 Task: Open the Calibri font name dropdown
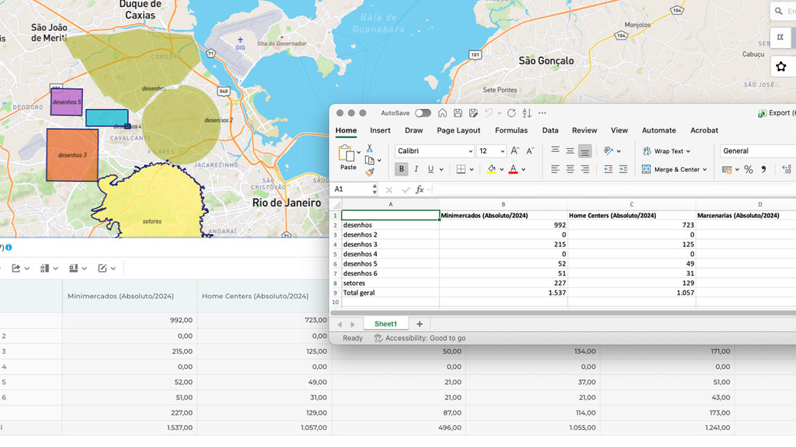point(471,151)
